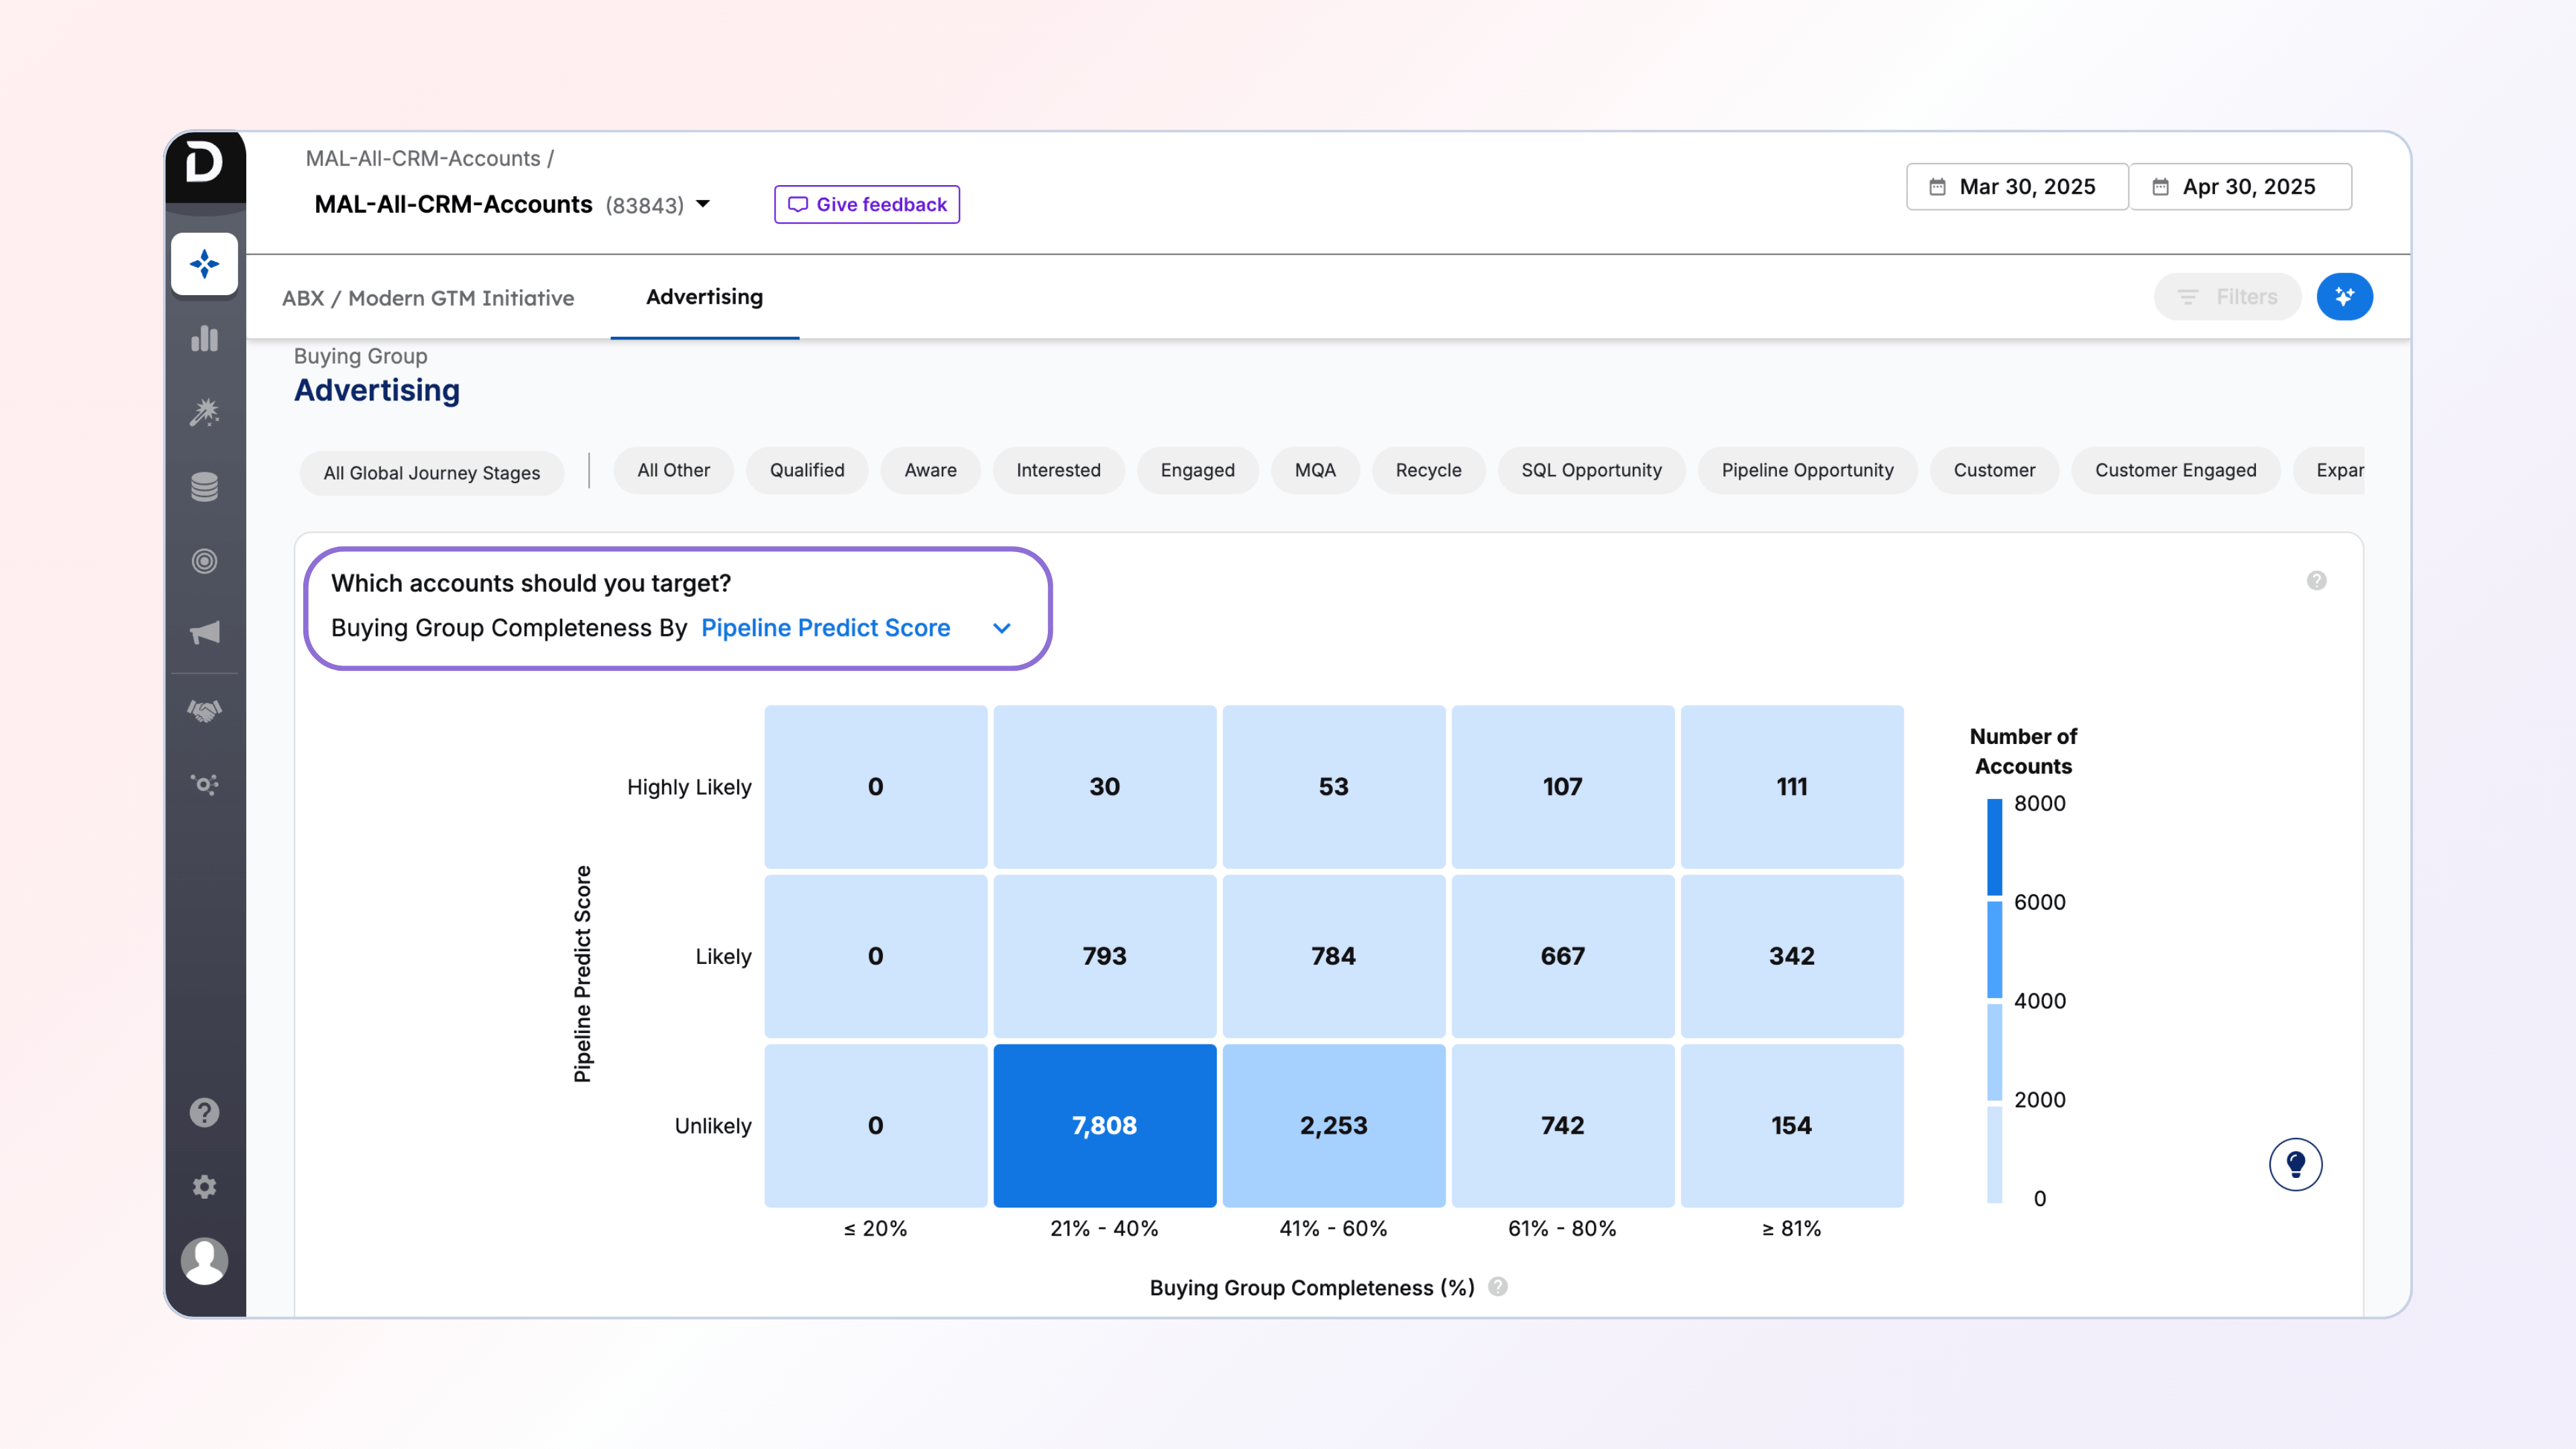Open the Mar 30, 2025 start date picker
The image size is (2576, 1449).
[x=2016, y=187]
